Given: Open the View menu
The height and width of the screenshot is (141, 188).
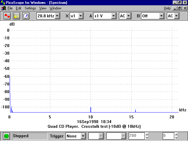Looking at the screenshot, I should tap(43, 8).
